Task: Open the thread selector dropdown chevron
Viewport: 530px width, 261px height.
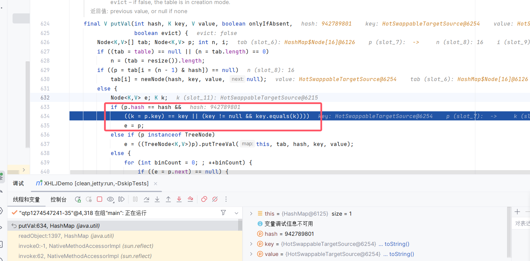Action: (x=236, y=213)
